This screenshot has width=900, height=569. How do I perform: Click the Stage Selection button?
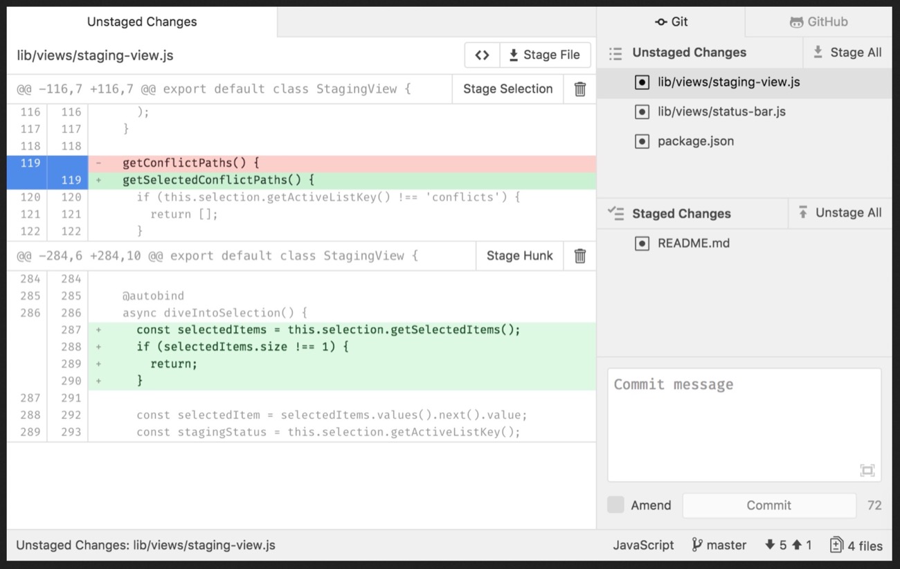(x=507, y=89)
